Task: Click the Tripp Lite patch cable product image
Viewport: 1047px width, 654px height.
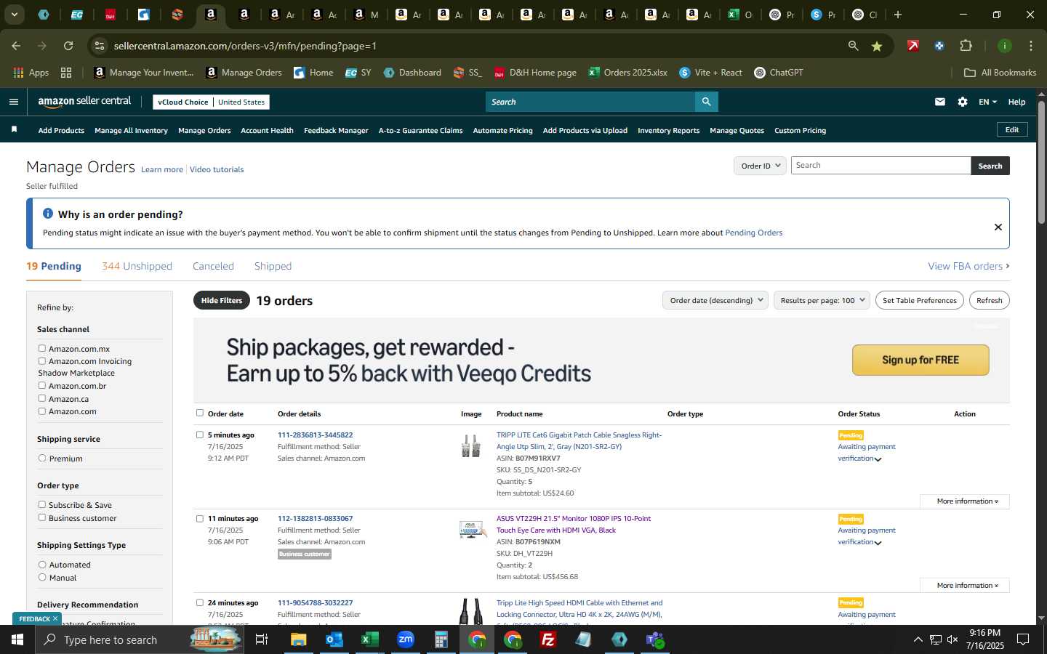Action: point(471,445)
